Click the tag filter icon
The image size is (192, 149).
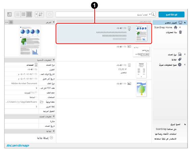[x=179, y=59]
